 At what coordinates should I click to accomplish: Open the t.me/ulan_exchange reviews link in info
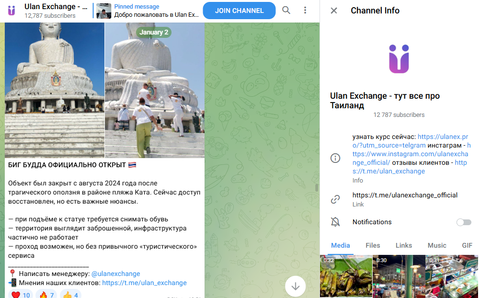coord(410,167)
